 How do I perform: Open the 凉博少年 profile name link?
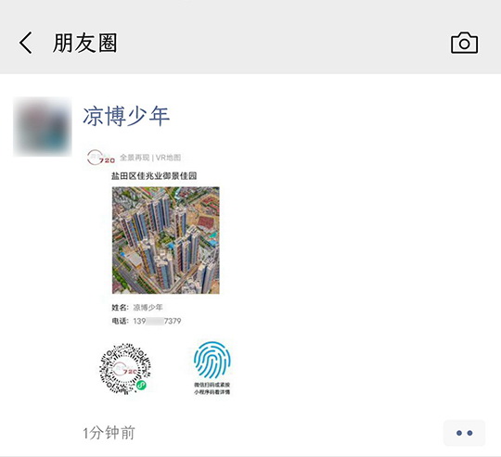pyautogui.click(x=126, y=117)
